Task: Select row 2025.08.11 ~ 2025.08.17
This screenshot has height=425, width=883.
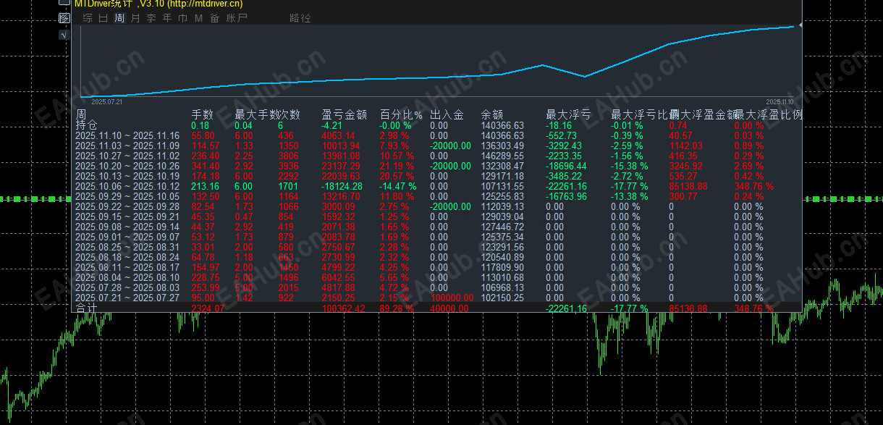Action: click(127, 267)
